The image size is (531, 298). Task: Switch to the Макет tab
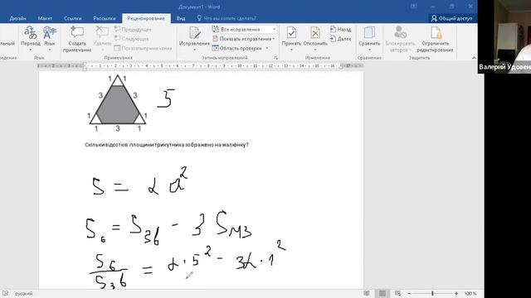pos(45,18)
